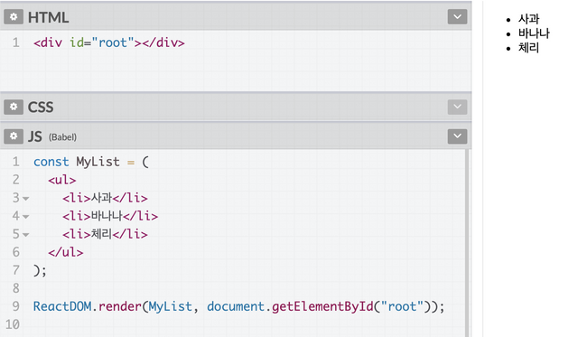Viewport: 578px width, 337px height.
Task: Click the div id="root" HTML line
Action: [108, 42]
